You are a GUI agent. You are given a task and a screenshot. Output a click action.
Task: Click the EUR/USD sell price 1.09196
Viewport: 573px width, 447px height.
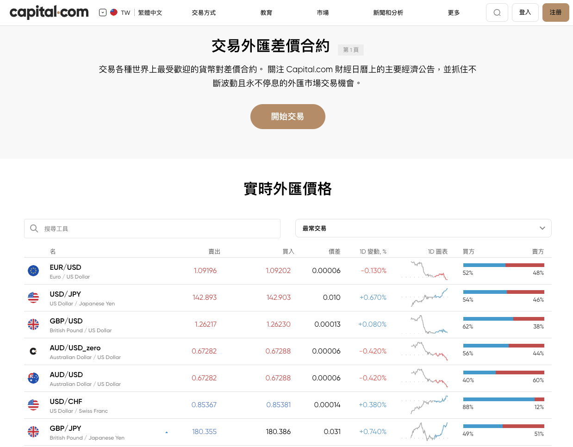click(205, 271)
